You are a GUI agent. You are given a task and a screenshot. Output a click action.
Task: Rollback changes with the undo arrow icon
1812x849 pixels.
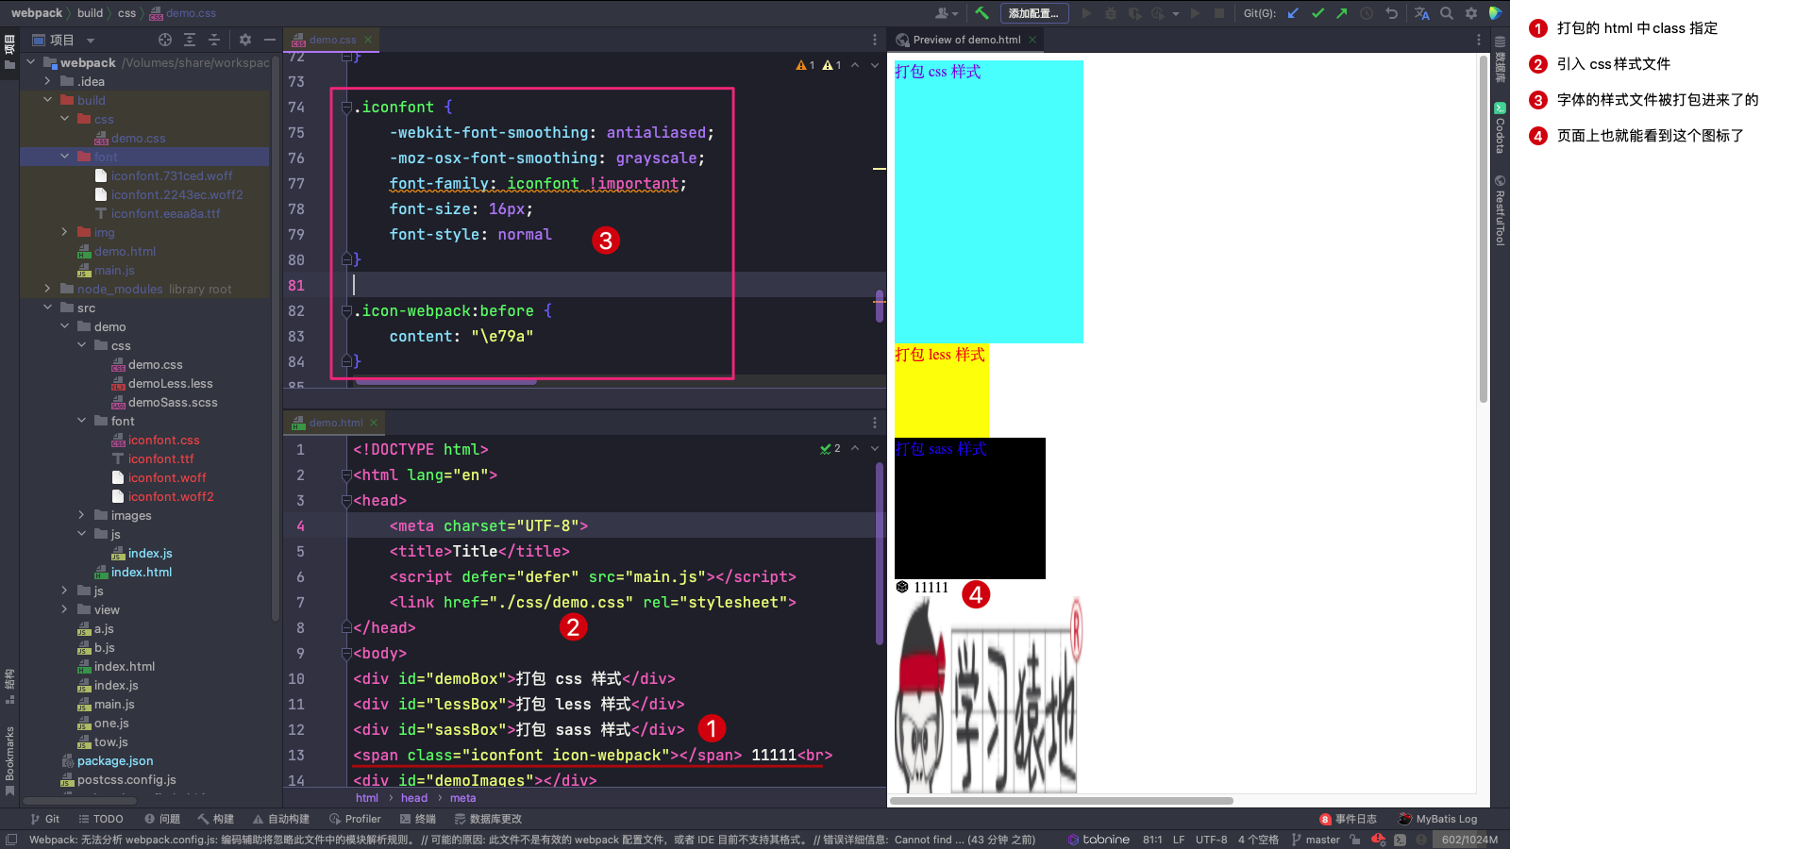point(1391,13)
